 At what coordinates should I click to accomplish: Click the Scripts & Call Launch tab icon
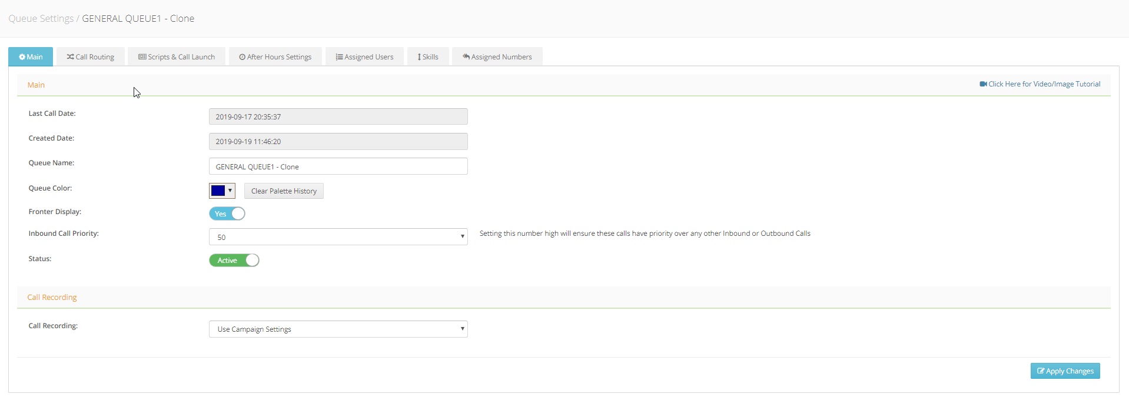coord(142,57)
